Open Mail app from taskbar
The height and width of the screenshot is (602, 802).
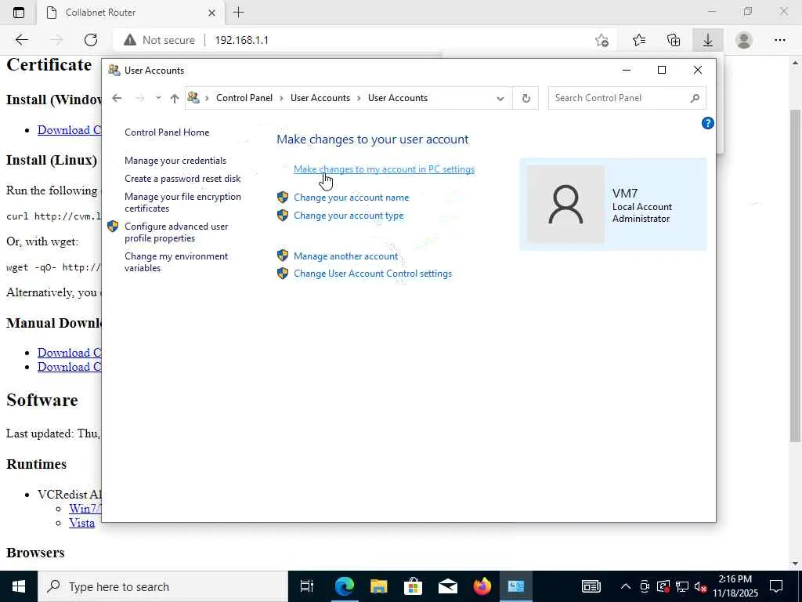(x=447, y=586)
